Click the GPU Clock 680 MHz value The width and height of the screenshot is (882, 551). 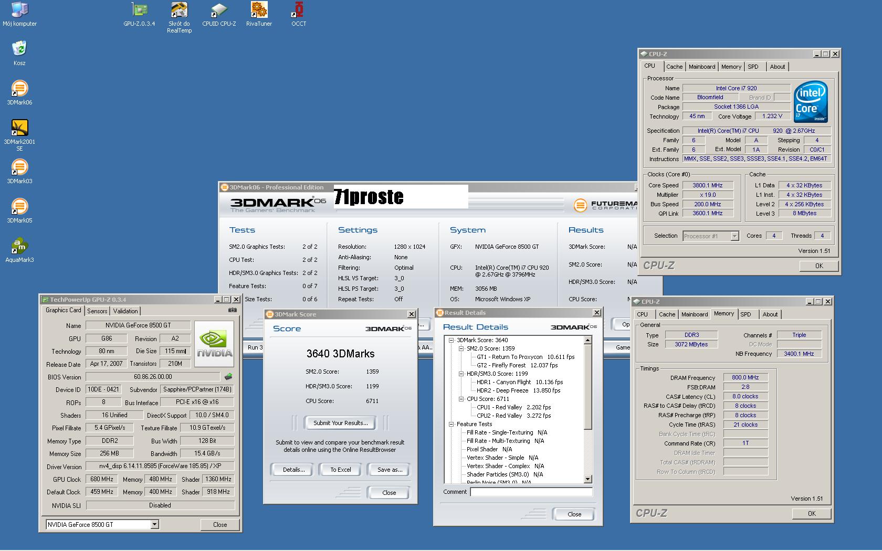tap(102, 479)
